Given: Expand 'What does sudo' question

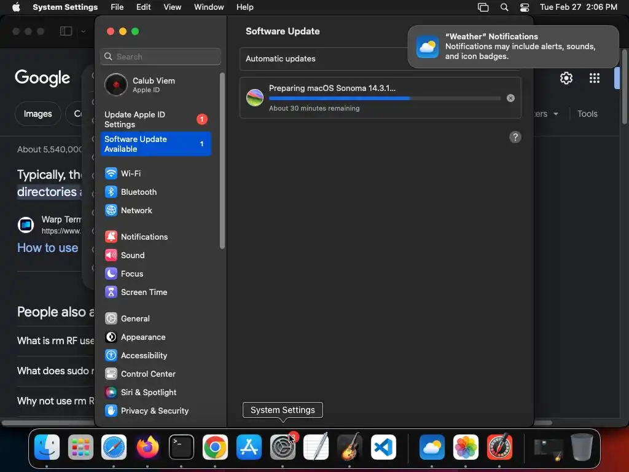Looking at the screenshot, I should [55, 371].
